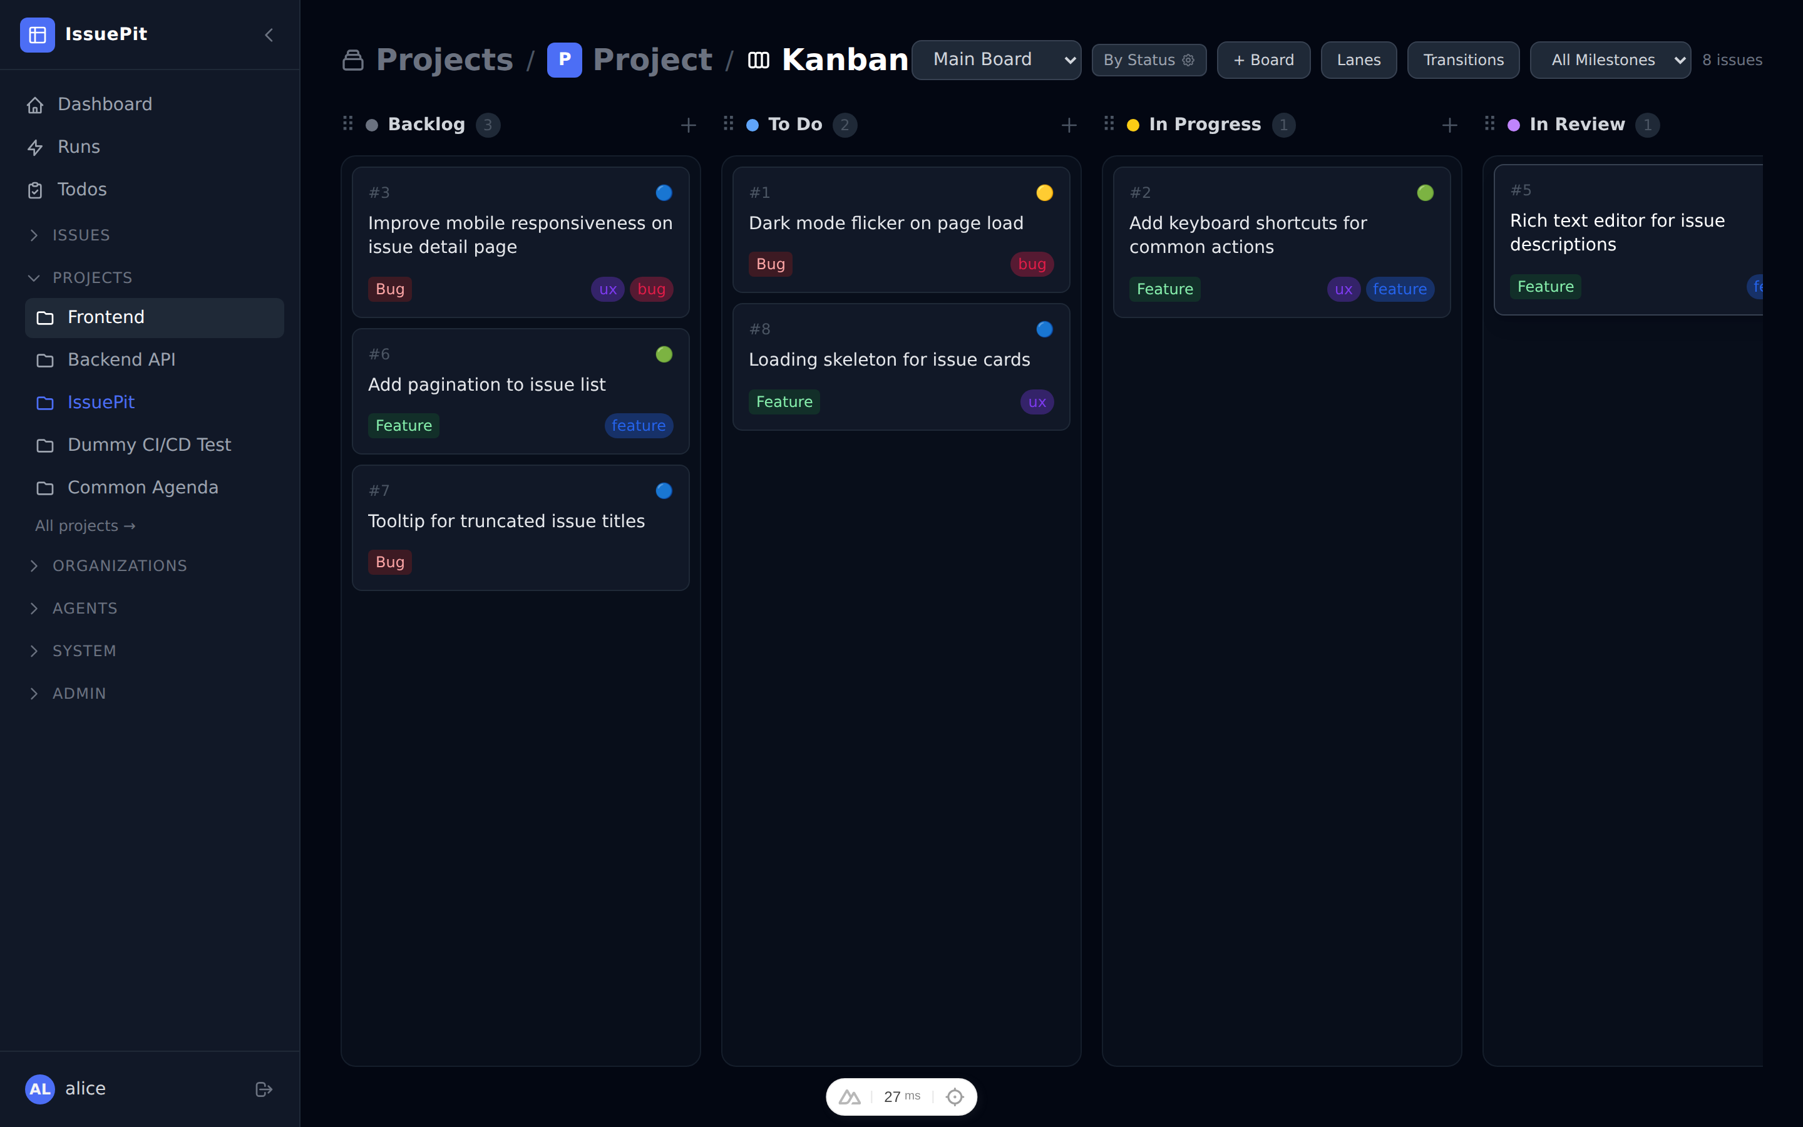1803x1127 pixels.
Task: Open the IssuePit project entry
Action: click(101, 403)
